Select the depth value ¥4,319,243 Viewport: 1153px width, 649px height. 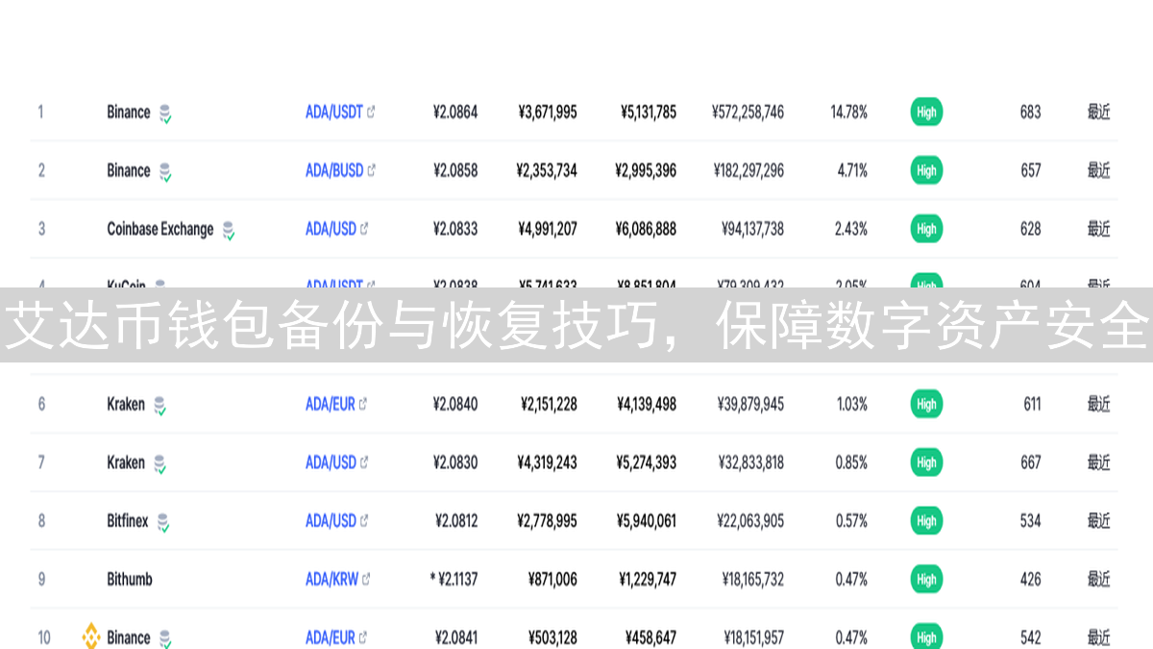tap(548, 462)
